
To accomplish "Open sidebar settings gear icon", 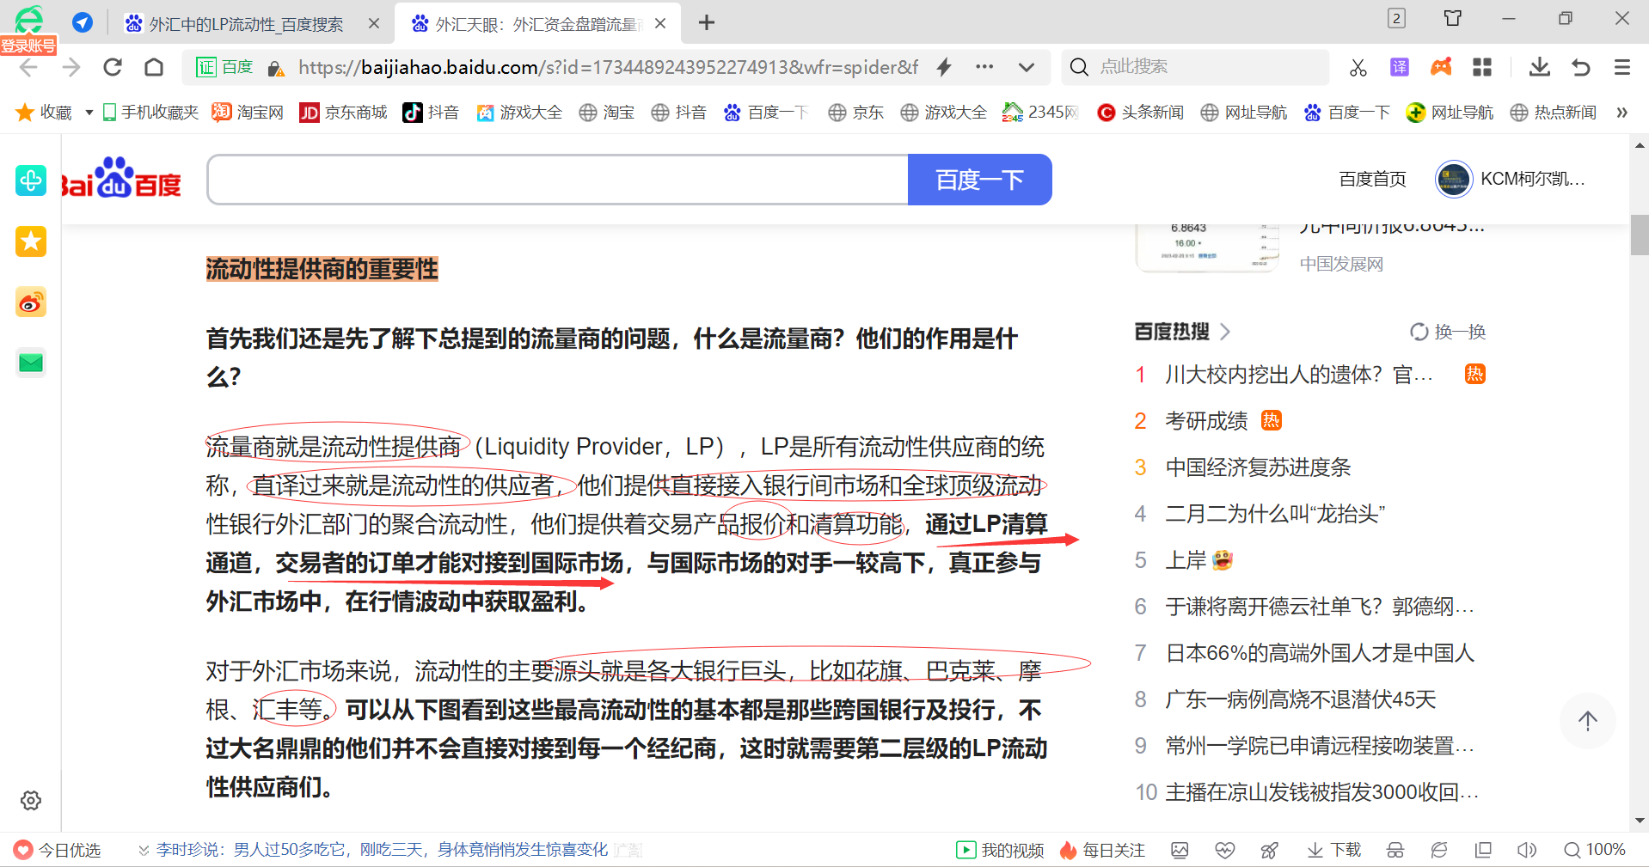I will tap(31, 800).
